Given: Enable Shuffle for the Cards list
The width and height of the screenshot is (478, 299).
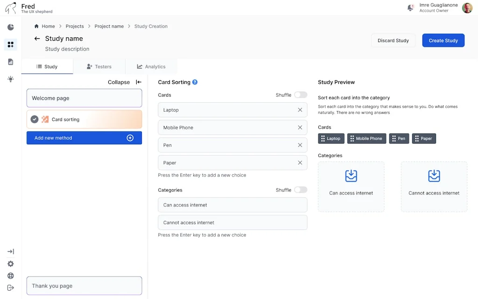Looking at the screenshot, I should [x=301, y=94].
